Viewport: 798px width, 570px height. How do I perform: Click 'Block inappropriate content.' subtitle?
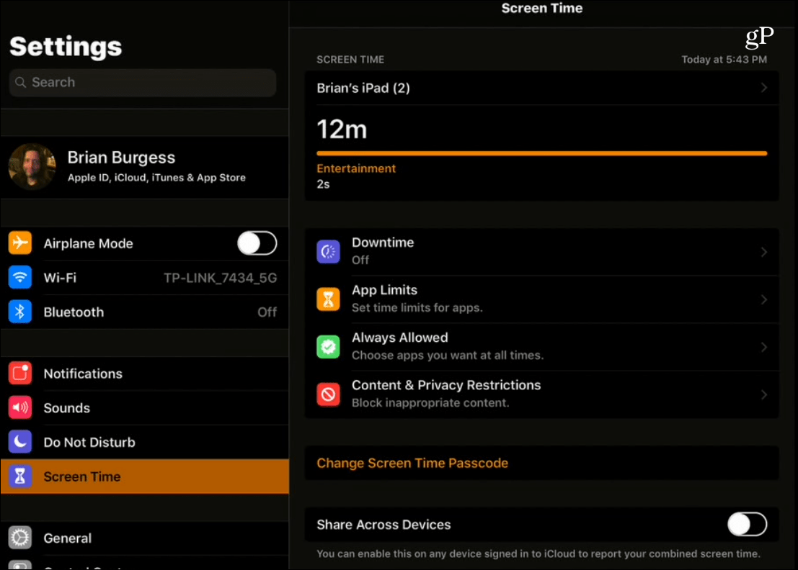[x=430, y=403]
